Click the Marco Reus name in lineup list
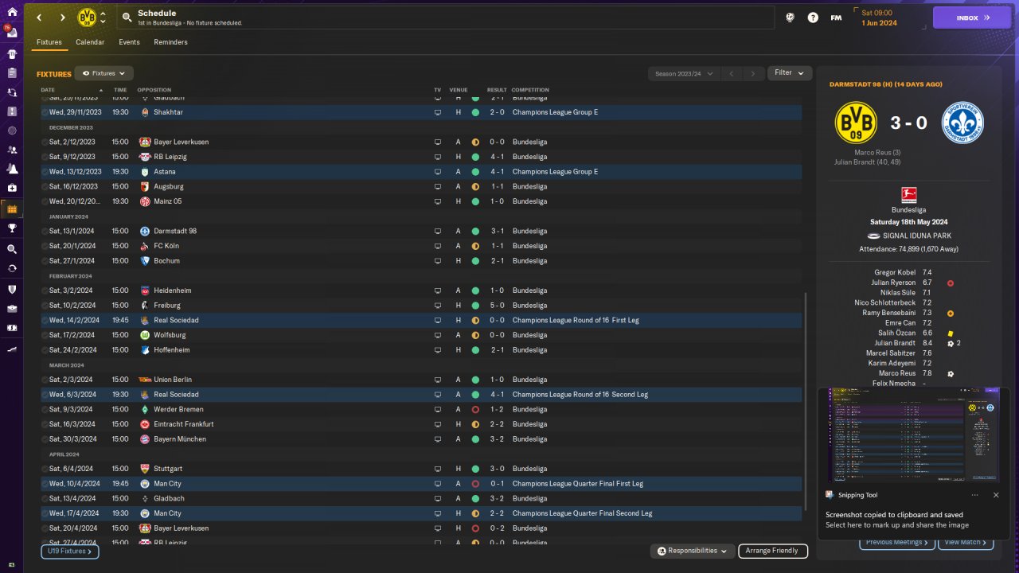 (897, 373)
